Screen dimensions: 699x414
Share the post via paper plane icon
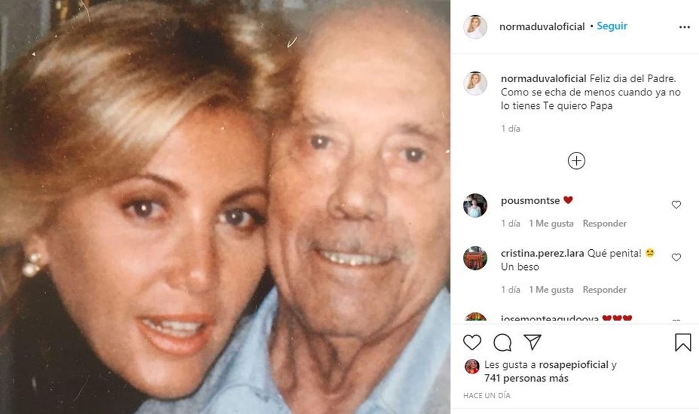532,342
